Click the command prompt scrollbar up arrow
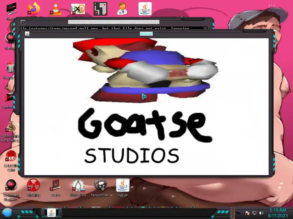The image size is (293, 219). tap(205, 29)
